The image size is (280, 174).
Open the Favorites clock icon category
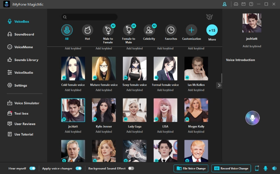tap(171, 30)
